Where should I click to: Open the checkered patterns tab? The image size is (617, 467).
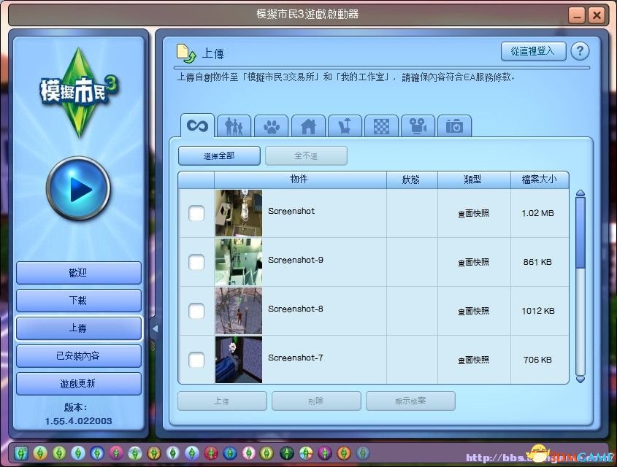pyautogui.click(x=381, y=126)
